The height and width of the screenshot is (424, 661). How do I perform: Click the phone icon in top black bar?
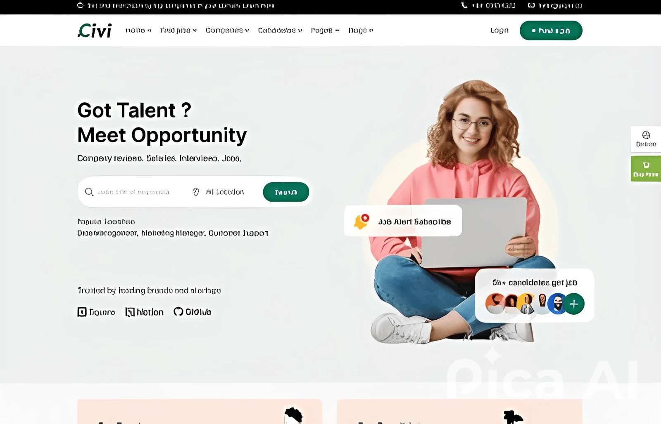tap(464, 5)
